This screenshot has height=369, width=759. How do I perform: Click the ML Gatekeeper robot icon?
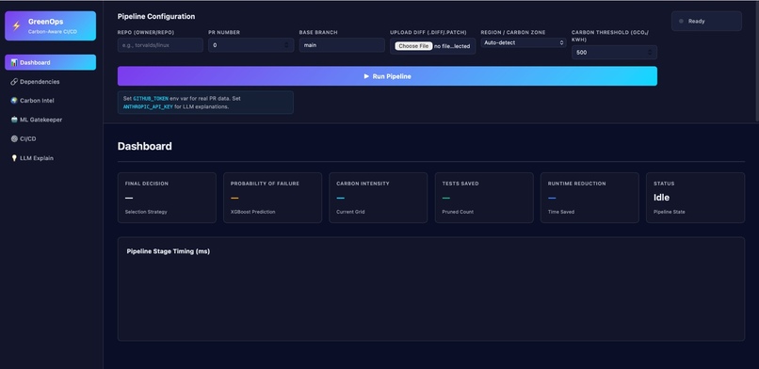point(14,120)
